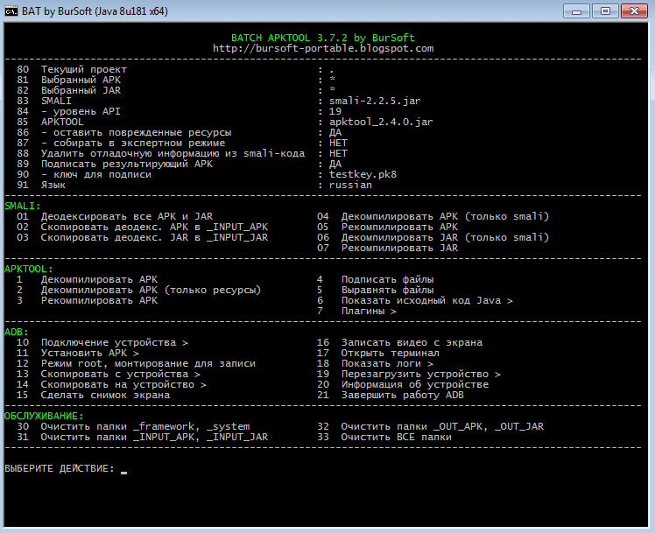655x533 pixels.
Task: Click row 89 Подписать результирующий APK
Action: [x=180, y=164]
